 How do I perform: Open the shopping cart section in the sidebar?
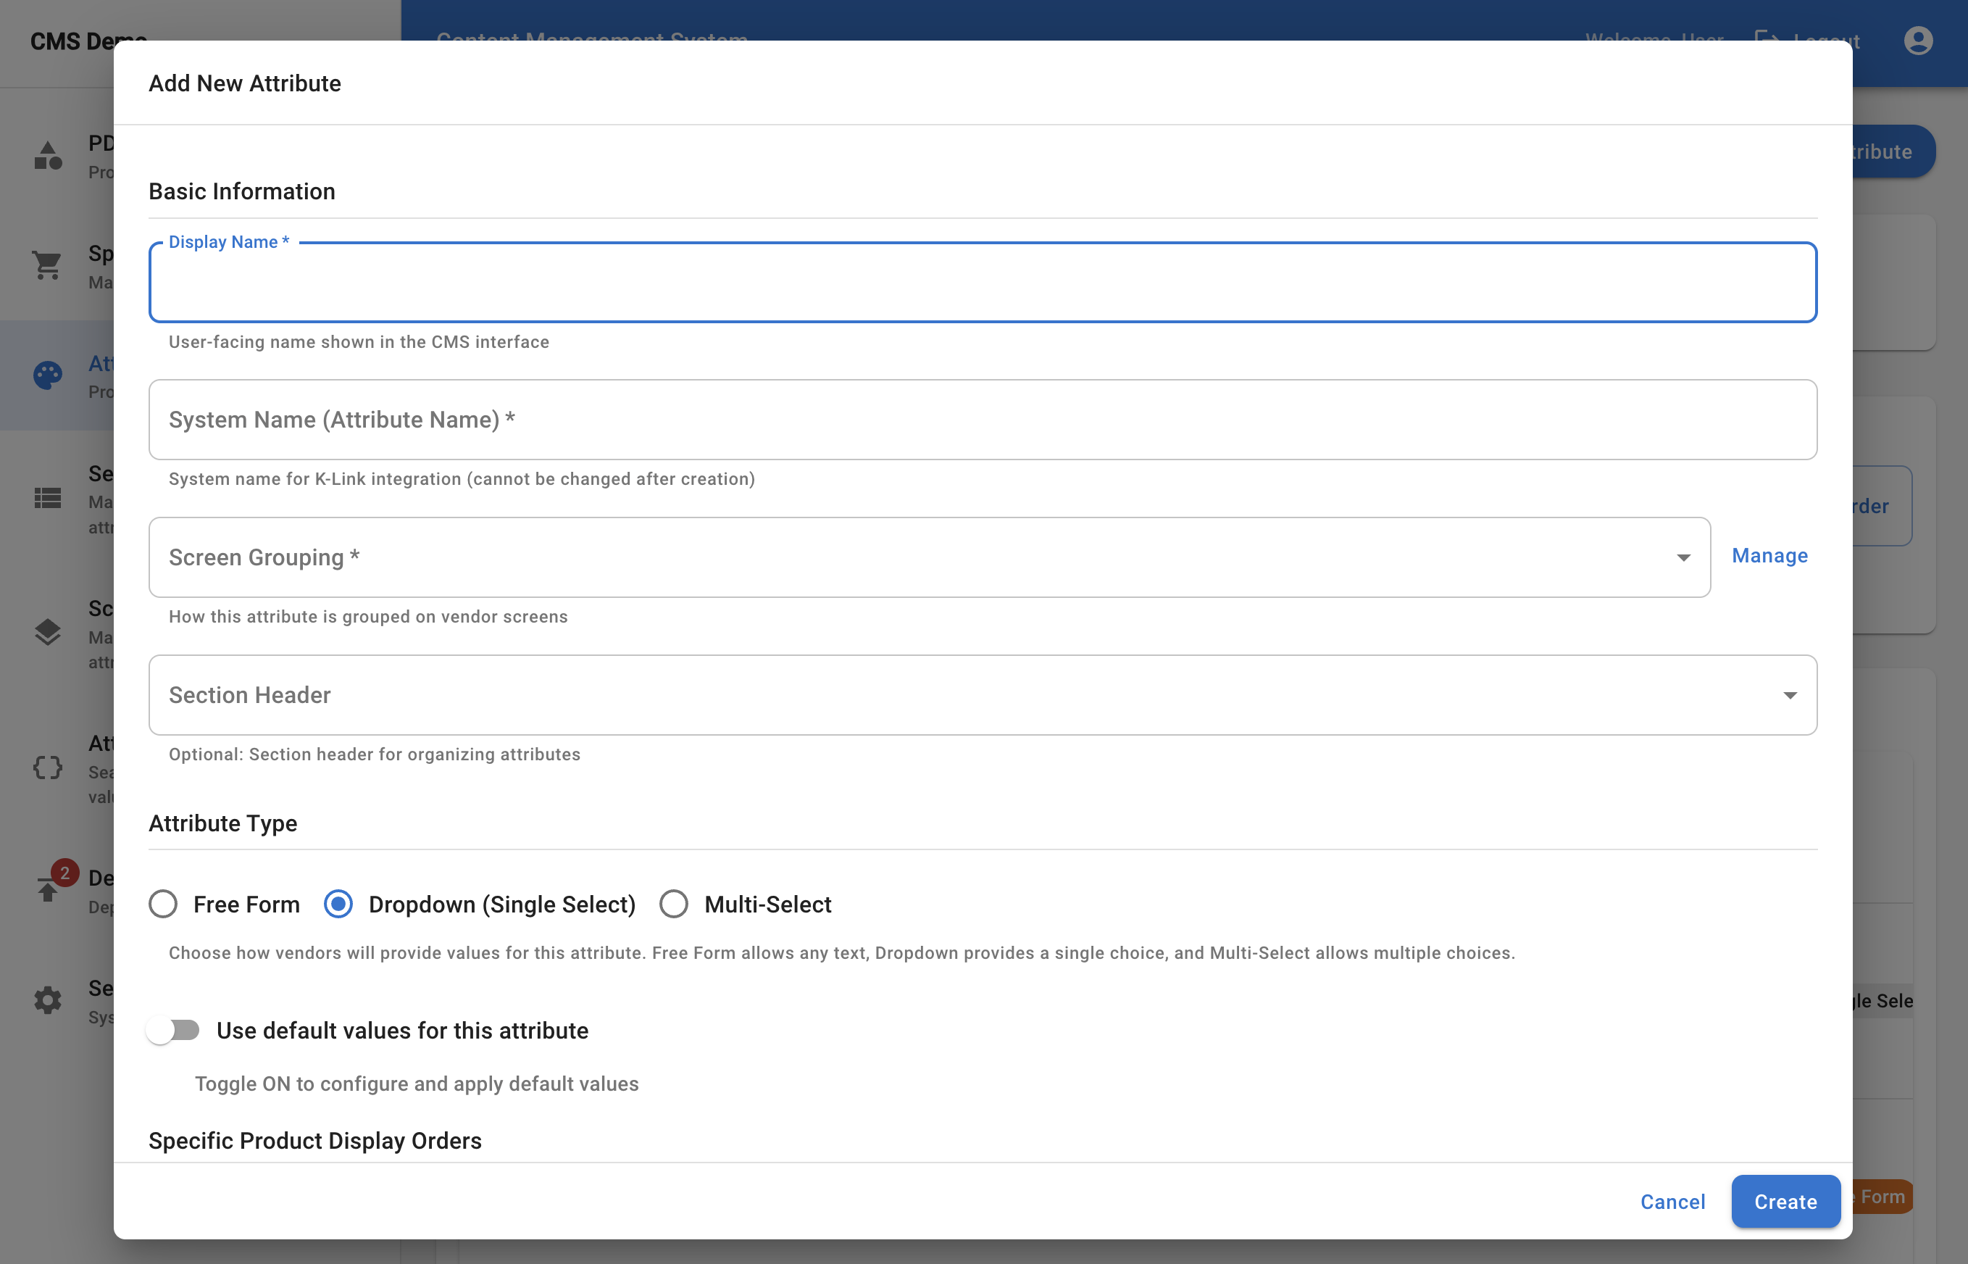point(47,265)
